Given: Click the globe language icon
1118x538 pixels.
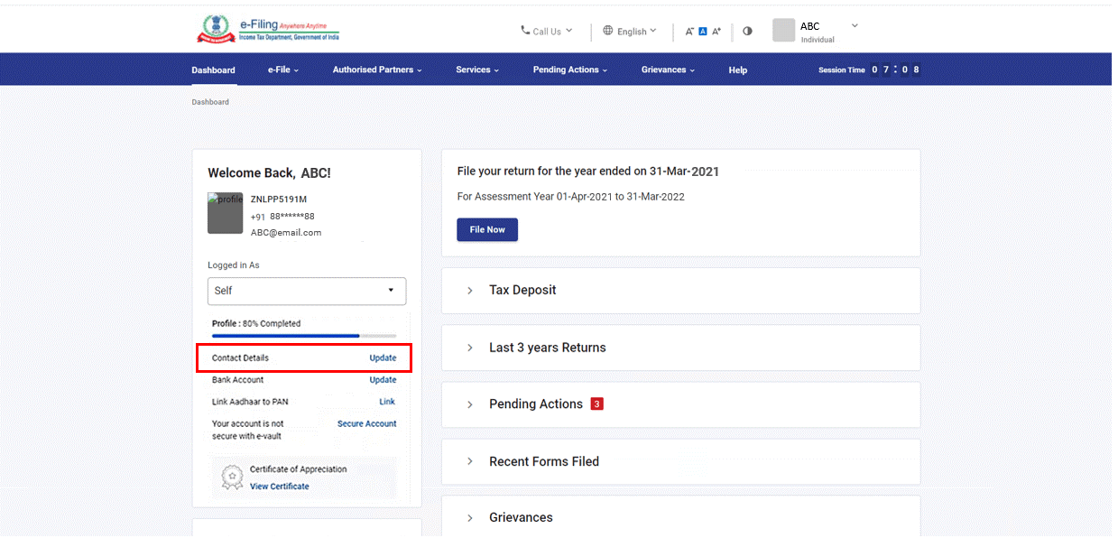Looking at the screenshot, I should [x=608, y=31].
